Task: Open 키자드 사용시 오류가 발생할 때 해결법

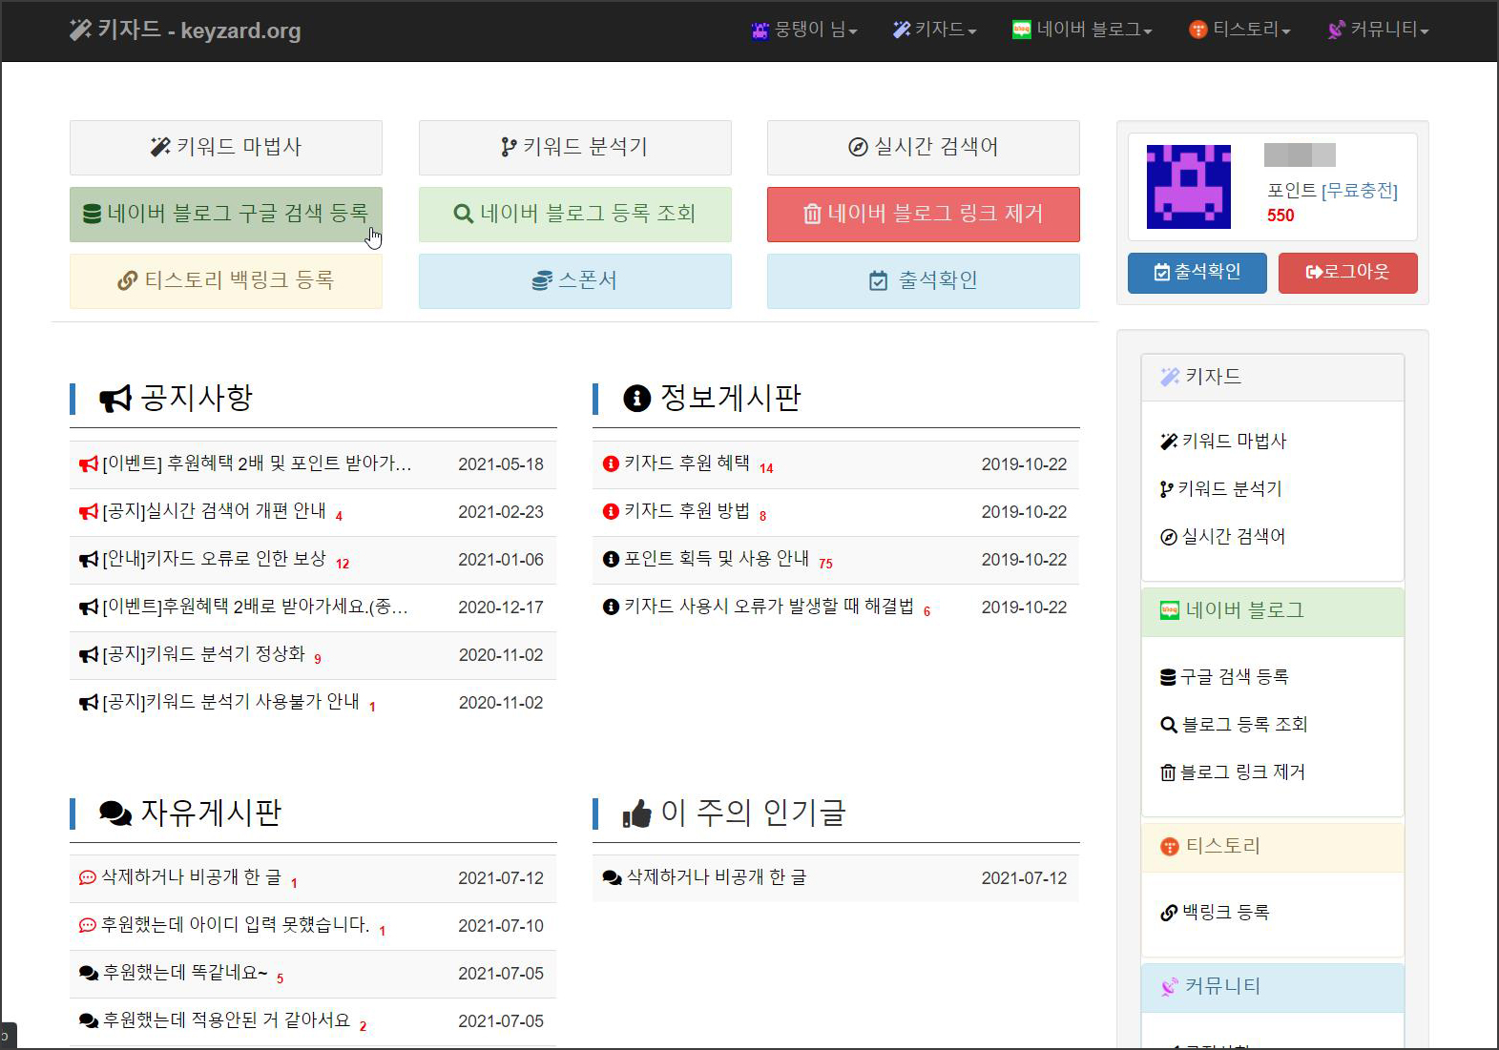Action: pyautogui.click(x=769, y=607)
